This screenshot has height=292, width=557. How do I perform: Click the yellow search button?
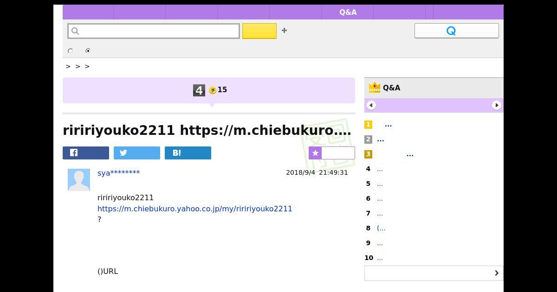pos(259,31)
